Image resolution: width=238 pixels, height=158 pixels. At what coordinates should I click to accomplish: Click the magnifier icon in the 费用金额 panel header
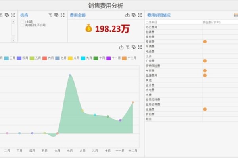pos(134,15)
